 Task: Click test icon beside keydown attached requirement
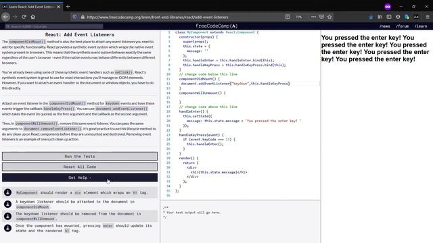coord(7,204)
